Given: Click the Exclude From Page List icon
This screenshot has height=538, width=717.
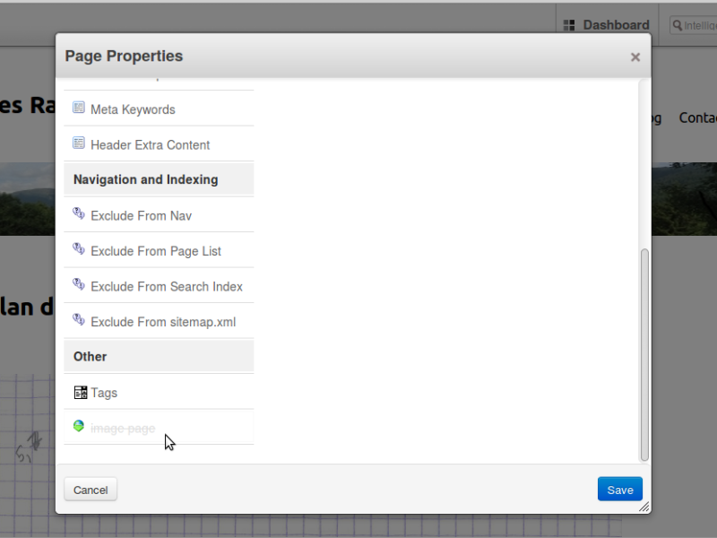Looking at the screenshot, I should click(x=79, y=249).
